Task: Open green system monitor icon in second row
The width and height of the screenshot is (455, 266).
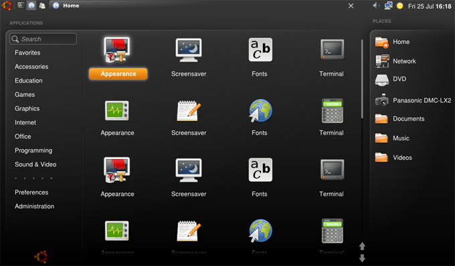Action: pyautogui.click(x=117, y=111)
